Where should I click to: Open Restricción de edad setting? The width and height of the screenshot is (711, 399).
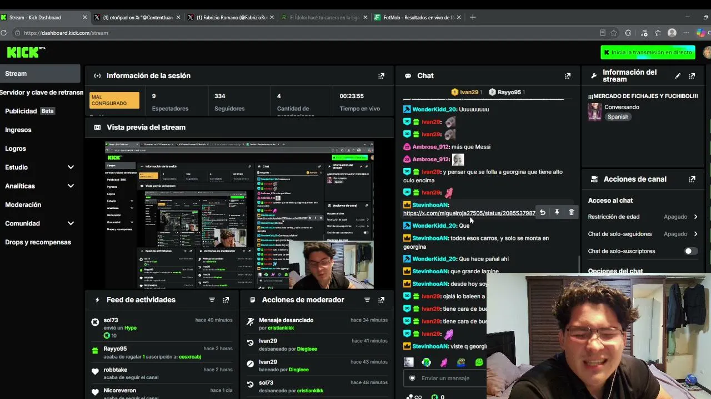643,217
